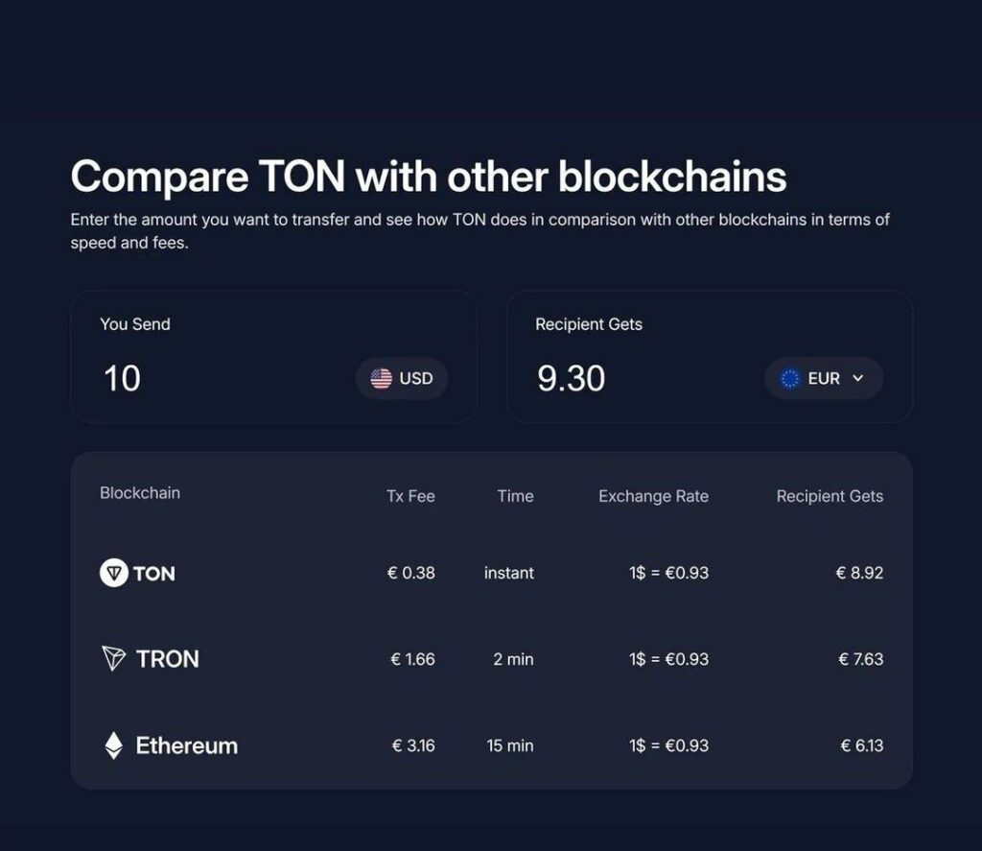Open the EUR currency selector
This screenshot has height=851, width=982.
pos(824,379)
